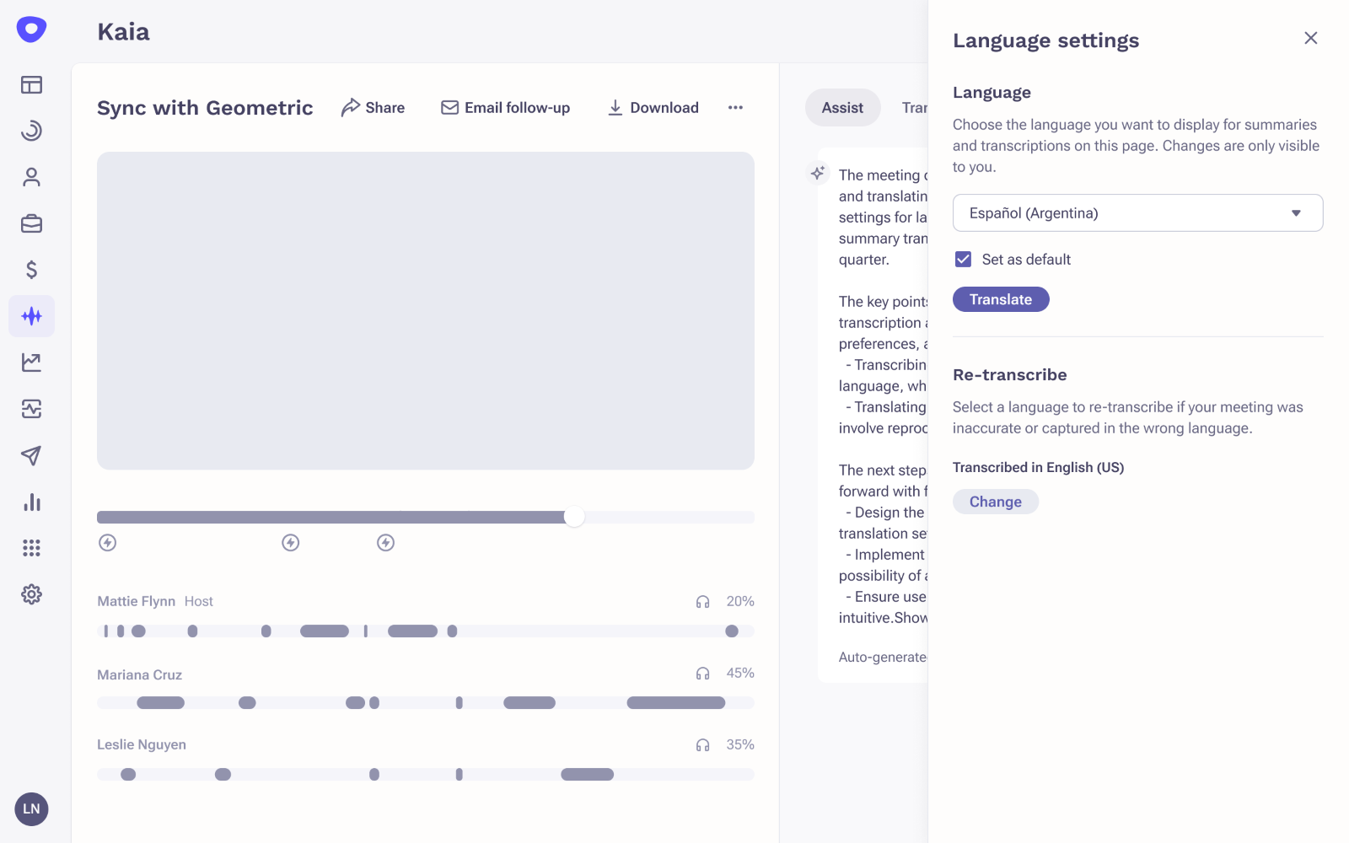Image resolution: width=1349 pixels, height=843 pixels.
Task: Click the Email follow-up button
Action: (x=505, y=108)
